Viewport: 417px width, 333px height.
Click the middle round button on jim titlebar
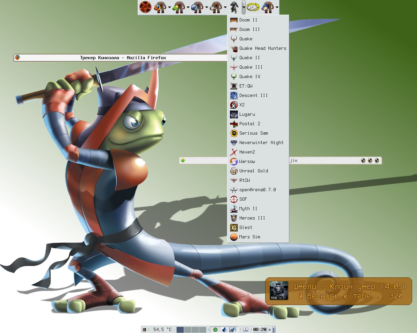point(370,160)
